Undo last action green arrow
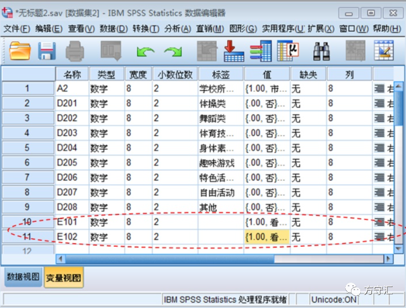The width and height of the screenshot is (406, 308). point(145,51)
